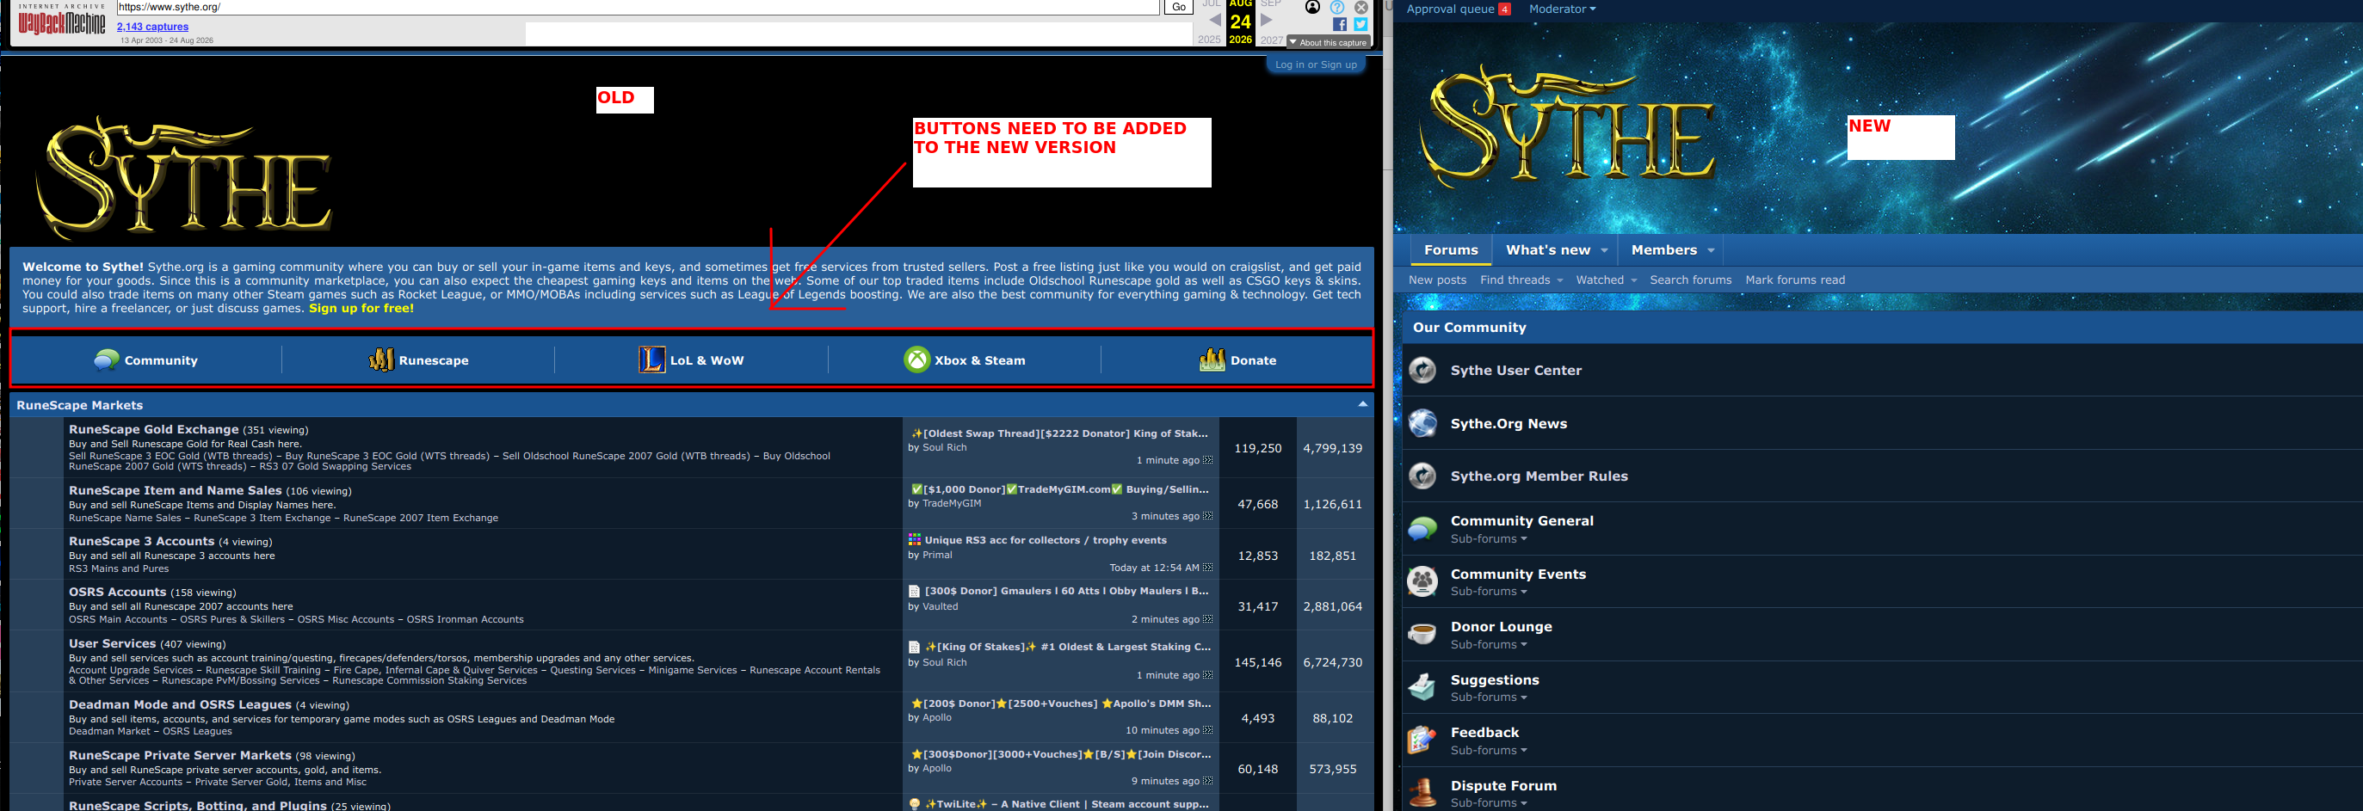2363x811 pixels.
Task: Go to next capture with right arrow
Action: click(x=1267, y=19)
